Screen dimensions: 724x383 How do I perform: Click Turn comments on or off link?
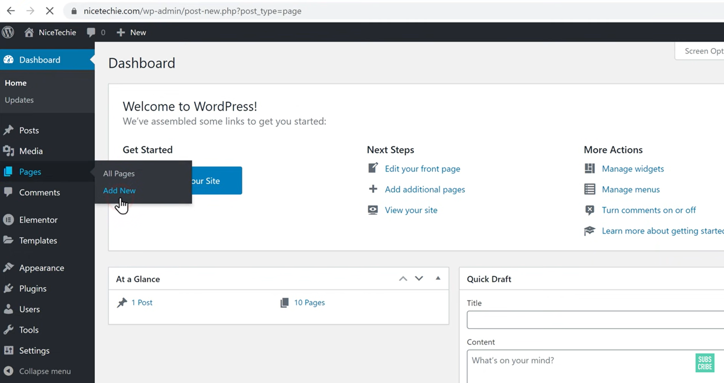pos(648,210)
